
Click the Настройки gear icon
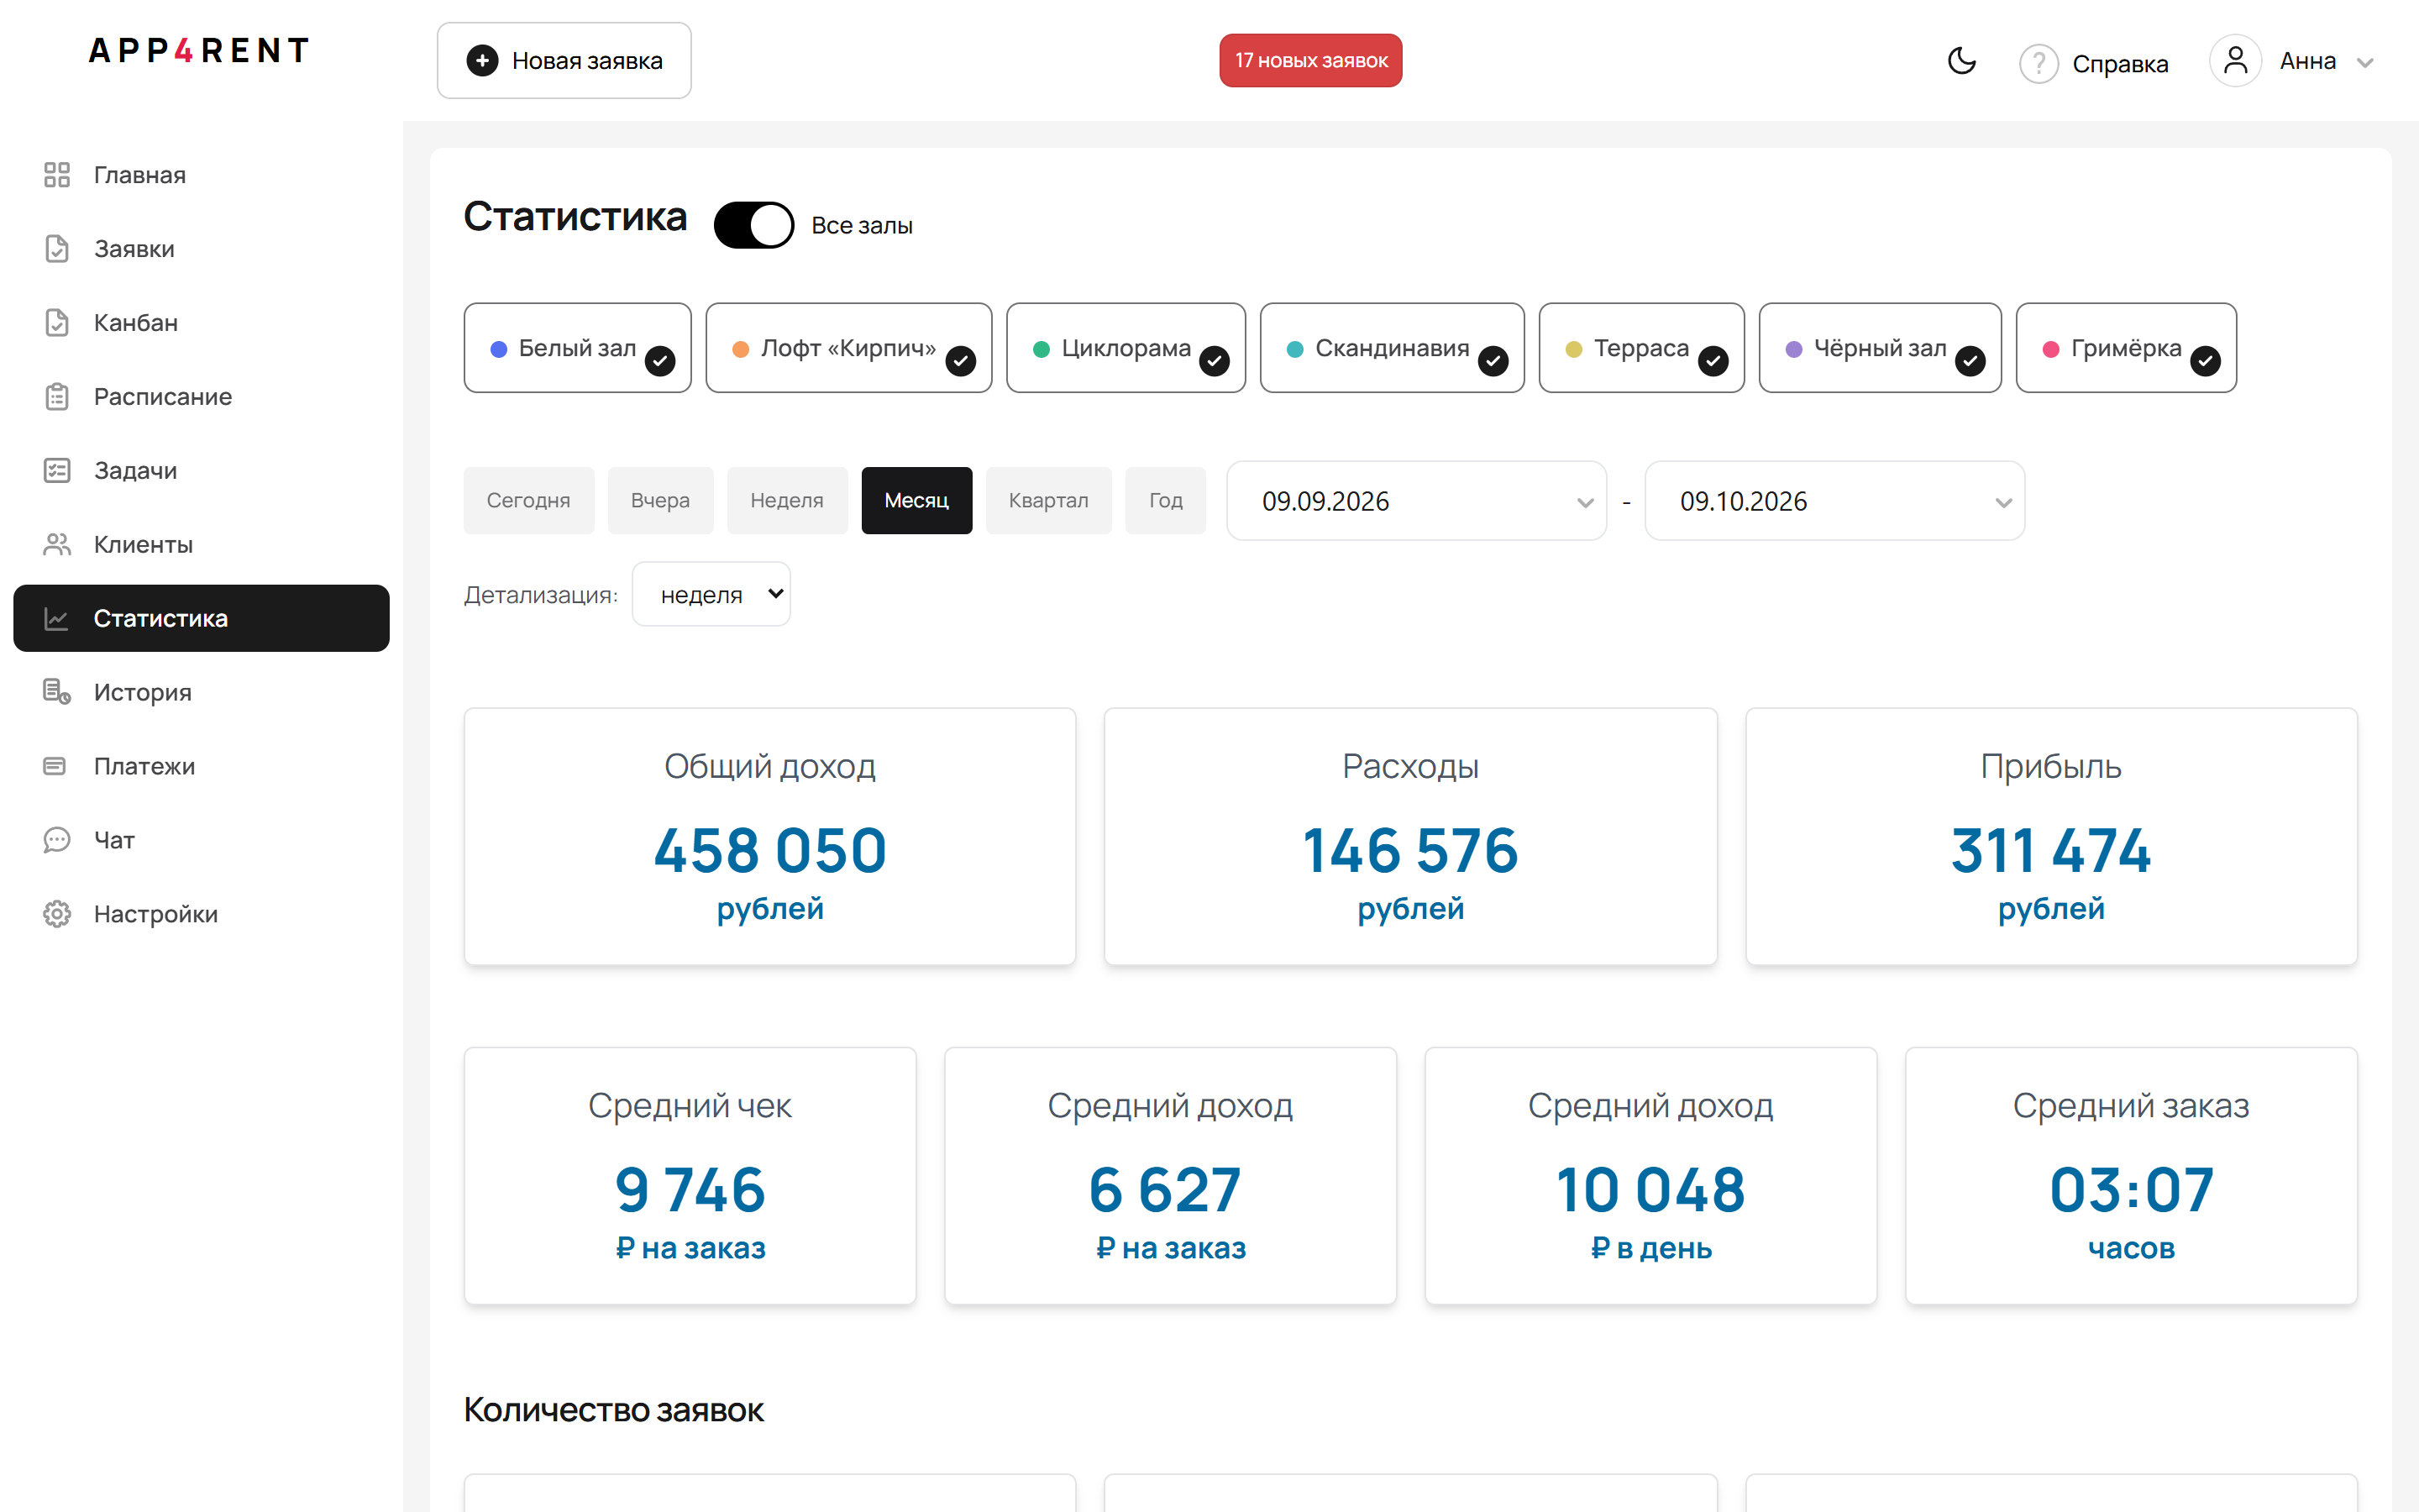[x=57, y=914]
